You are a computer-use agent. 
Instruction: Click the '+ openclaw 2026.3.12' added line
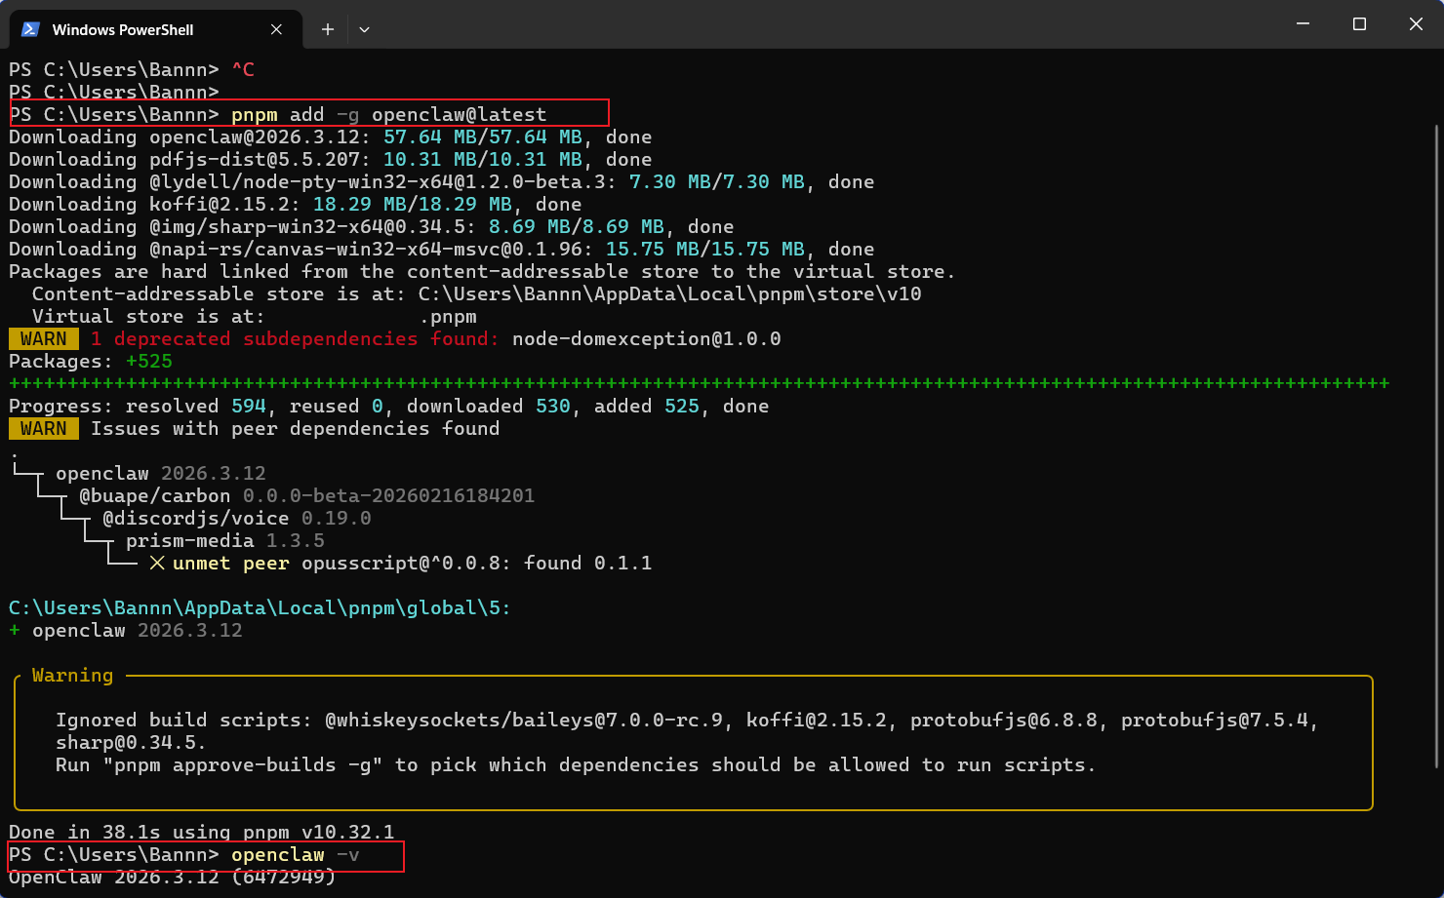click(125, 630)
